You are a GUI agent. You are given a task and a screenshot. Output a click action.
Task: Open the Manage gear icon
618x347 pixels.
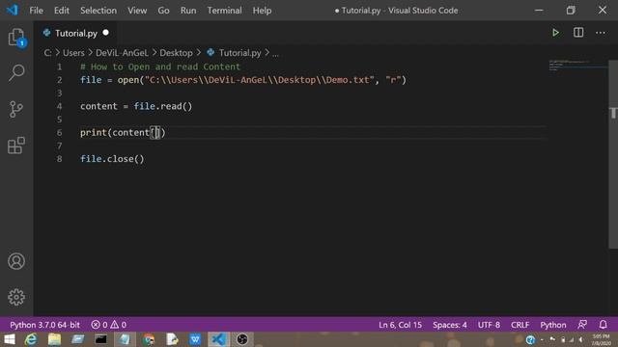pos(16,297)
